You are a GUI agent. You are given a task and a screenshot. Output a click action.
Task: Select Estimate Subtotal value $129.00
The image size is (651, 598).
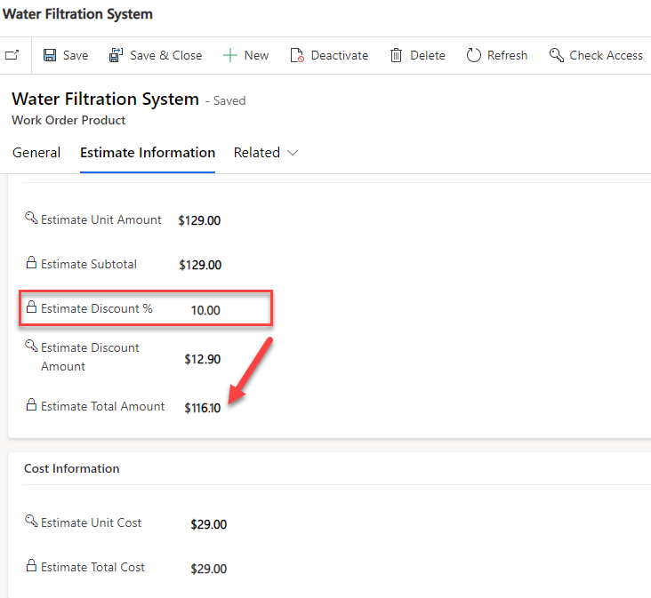pyautogui.click(x=200, y=265)
